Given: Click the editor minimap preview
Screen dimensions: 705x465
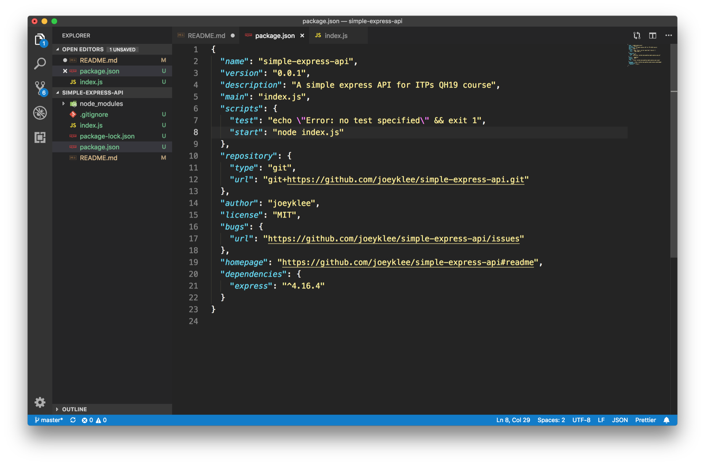Looking at the screenshot, I should click(645, 55).
